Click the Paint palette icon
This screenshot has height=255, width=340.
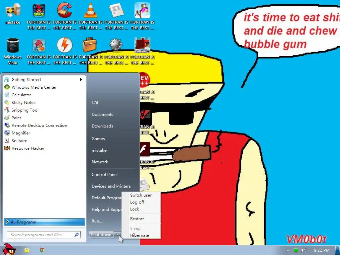7,118
